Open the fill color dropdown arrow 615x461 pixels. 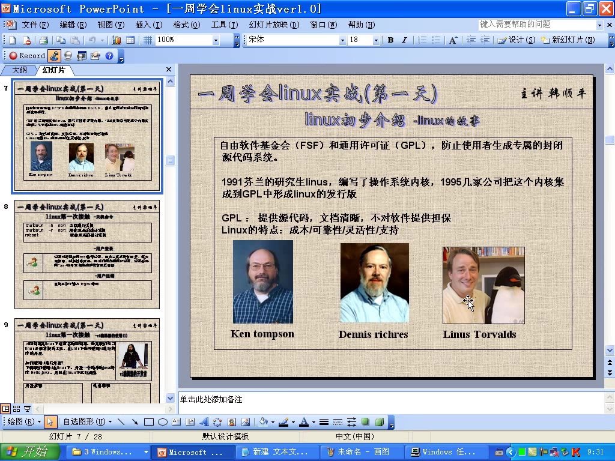tap(273, 422)
